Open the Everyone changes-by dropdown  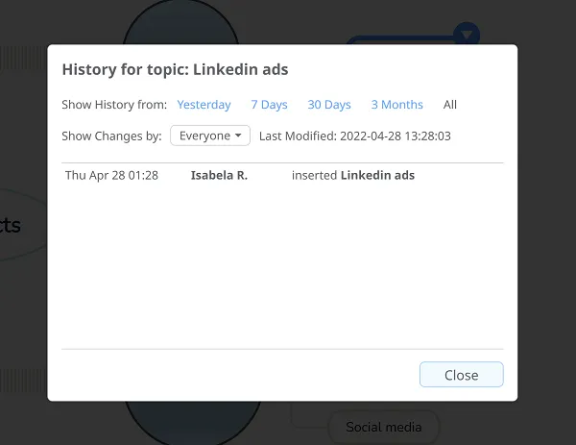pyautogui.click(x=210, y=136)
